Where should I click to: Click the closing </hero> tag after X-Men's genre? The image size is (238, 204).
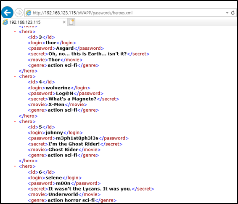pyautogui.click(x=28, y=116)
